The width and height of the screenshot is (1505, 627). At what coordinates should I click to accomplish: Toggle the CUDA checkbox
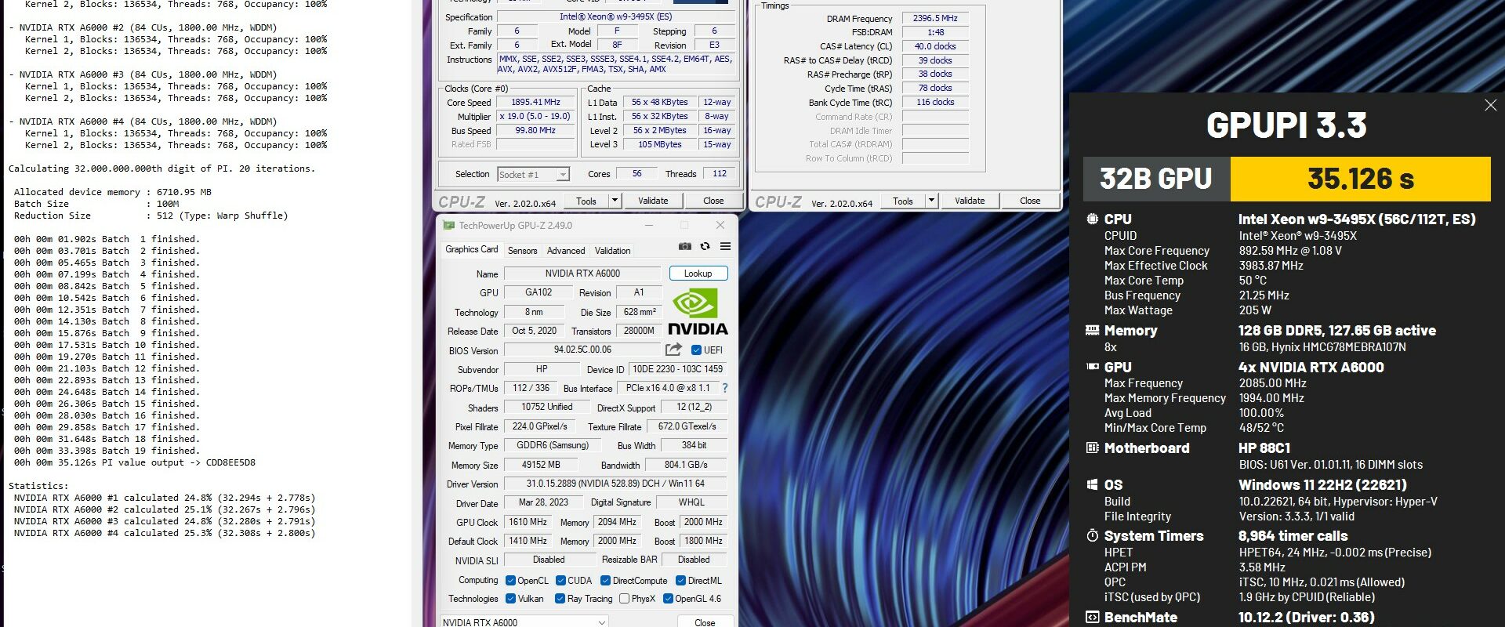[x=560, y=581]
